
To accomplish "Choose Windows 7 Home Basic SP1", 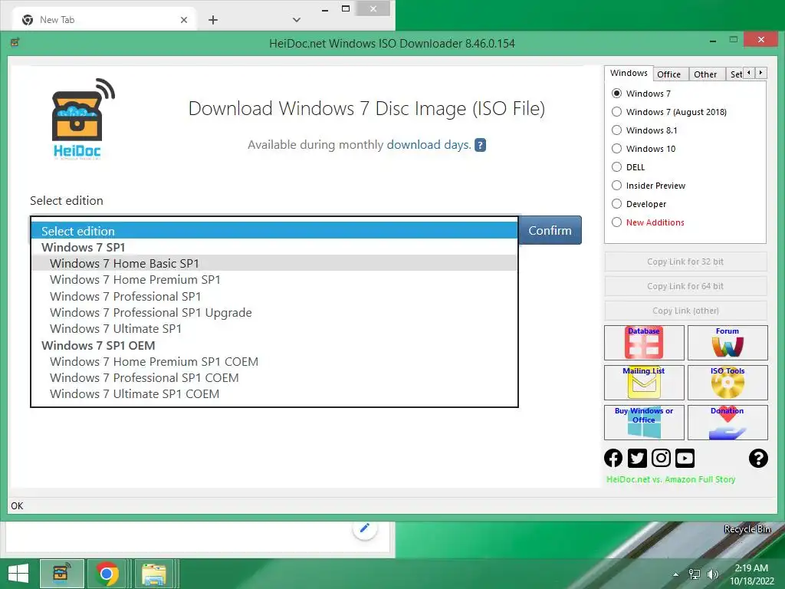I will click(x=274, y=264).
